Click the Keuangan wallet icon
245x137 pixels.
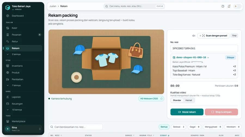(8, 104)
